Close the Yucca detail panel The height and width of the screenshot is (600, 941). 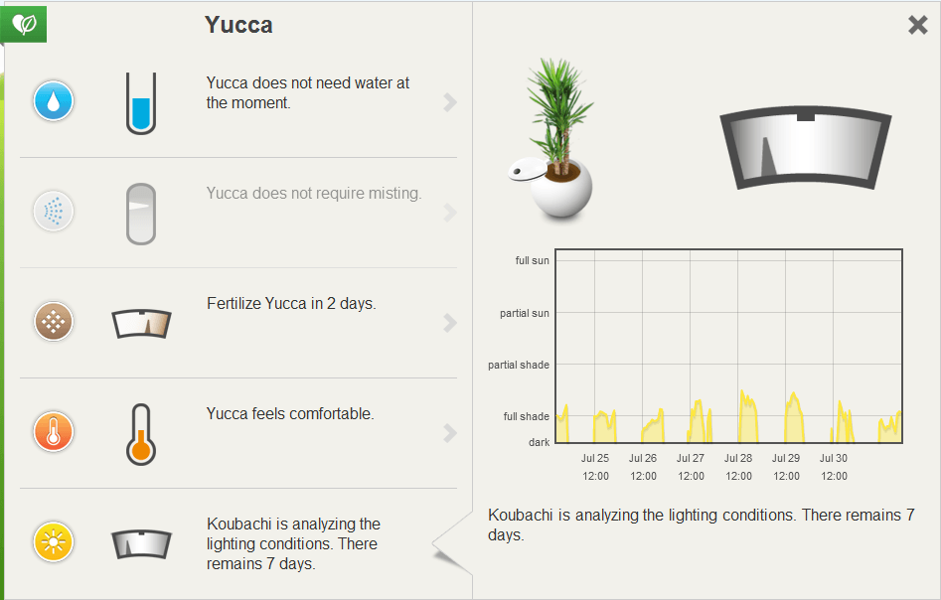point(917,25)
